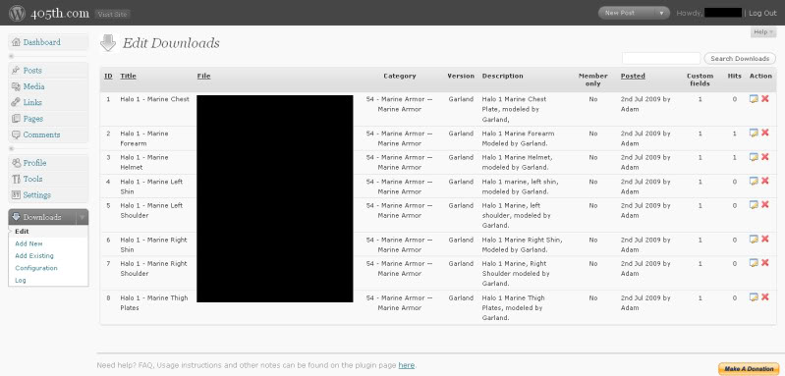Sort table by Posted column

(633, 76)
